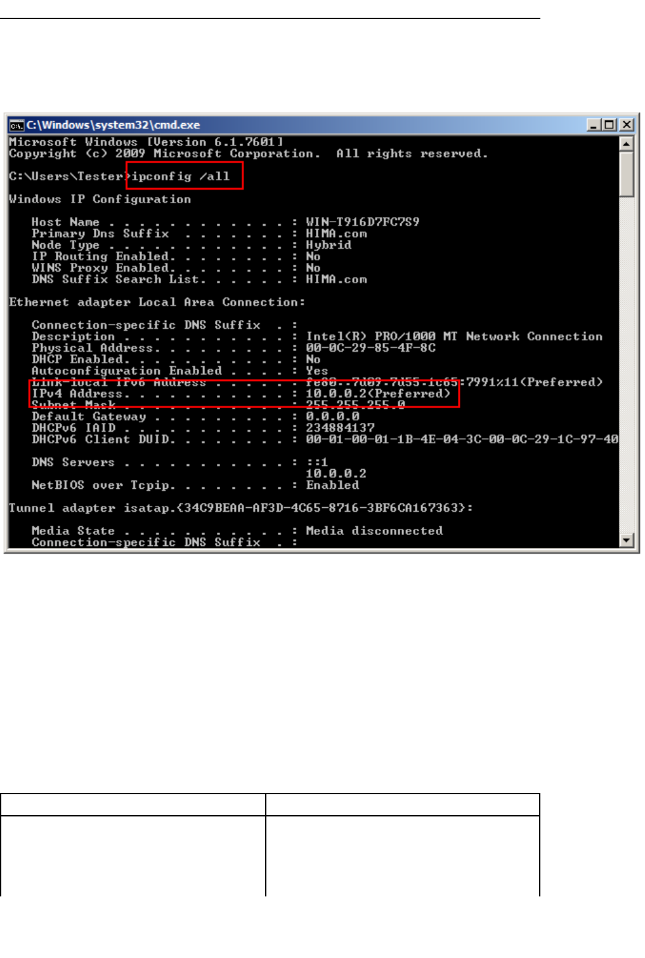Click the console scrollbar down arrow
Viewport: 645px width, 958px height.
click(627, 540)
